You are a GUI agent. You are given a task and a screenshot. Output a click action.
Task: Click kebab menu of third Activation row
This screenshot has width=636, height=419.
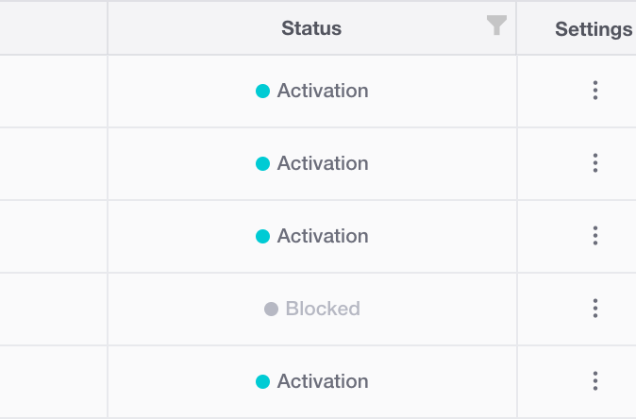(595, 236)
